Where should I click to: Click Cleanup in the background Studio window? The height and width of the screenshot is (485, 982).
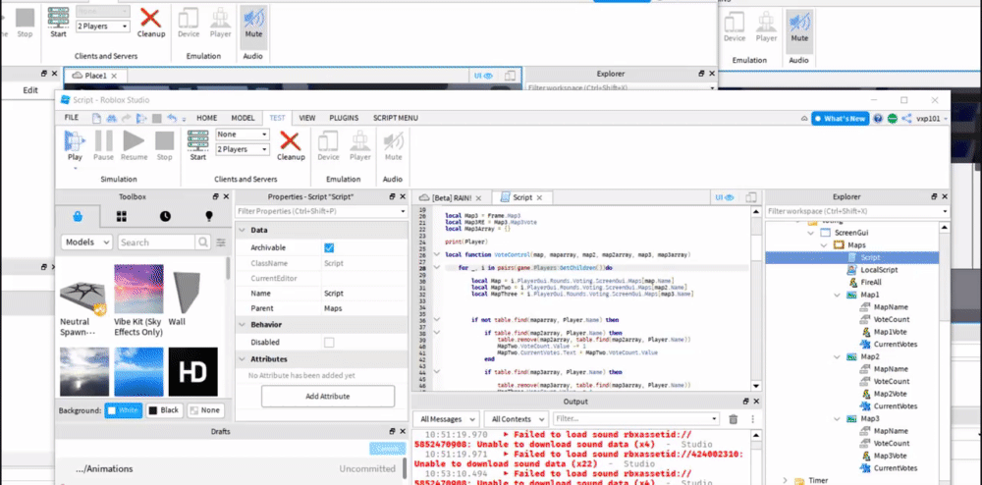(x=150, y=23)
